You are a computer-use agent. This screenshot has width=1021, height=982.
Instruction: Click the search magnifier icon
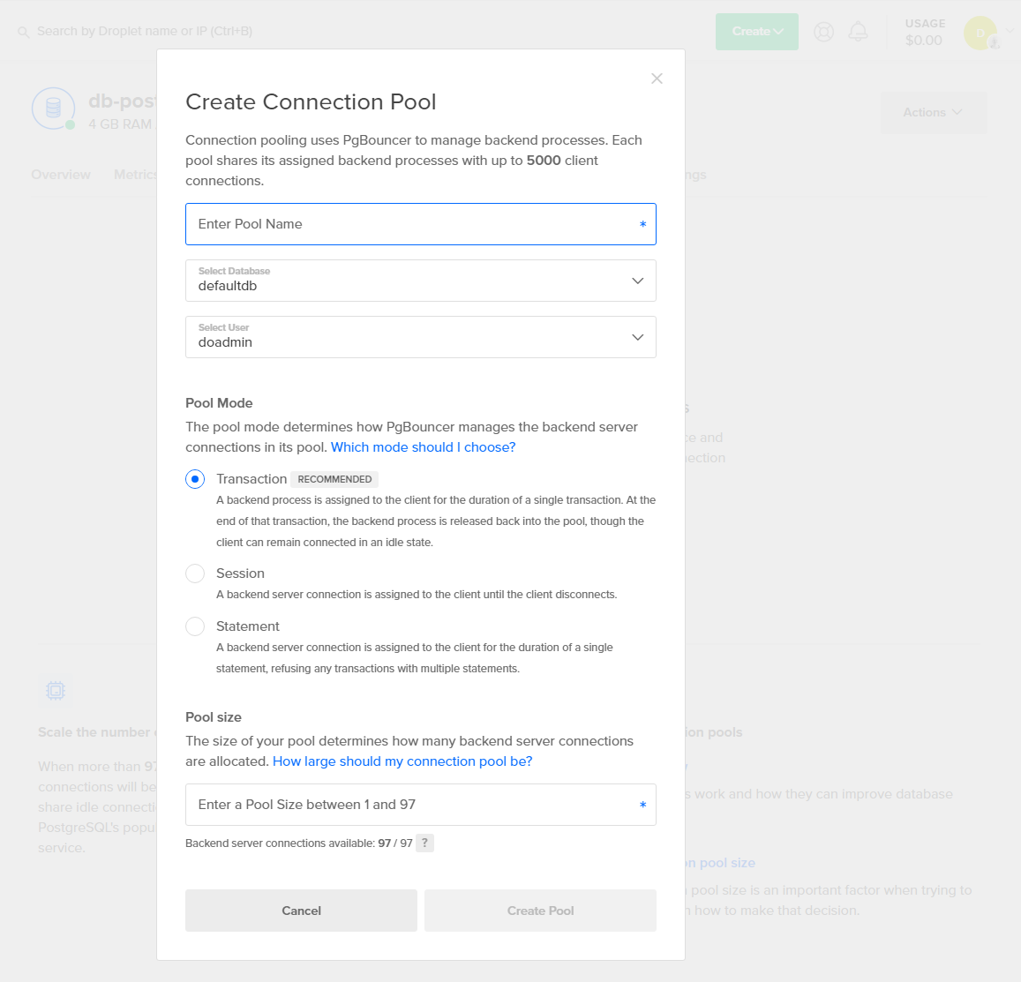point(24,32)
